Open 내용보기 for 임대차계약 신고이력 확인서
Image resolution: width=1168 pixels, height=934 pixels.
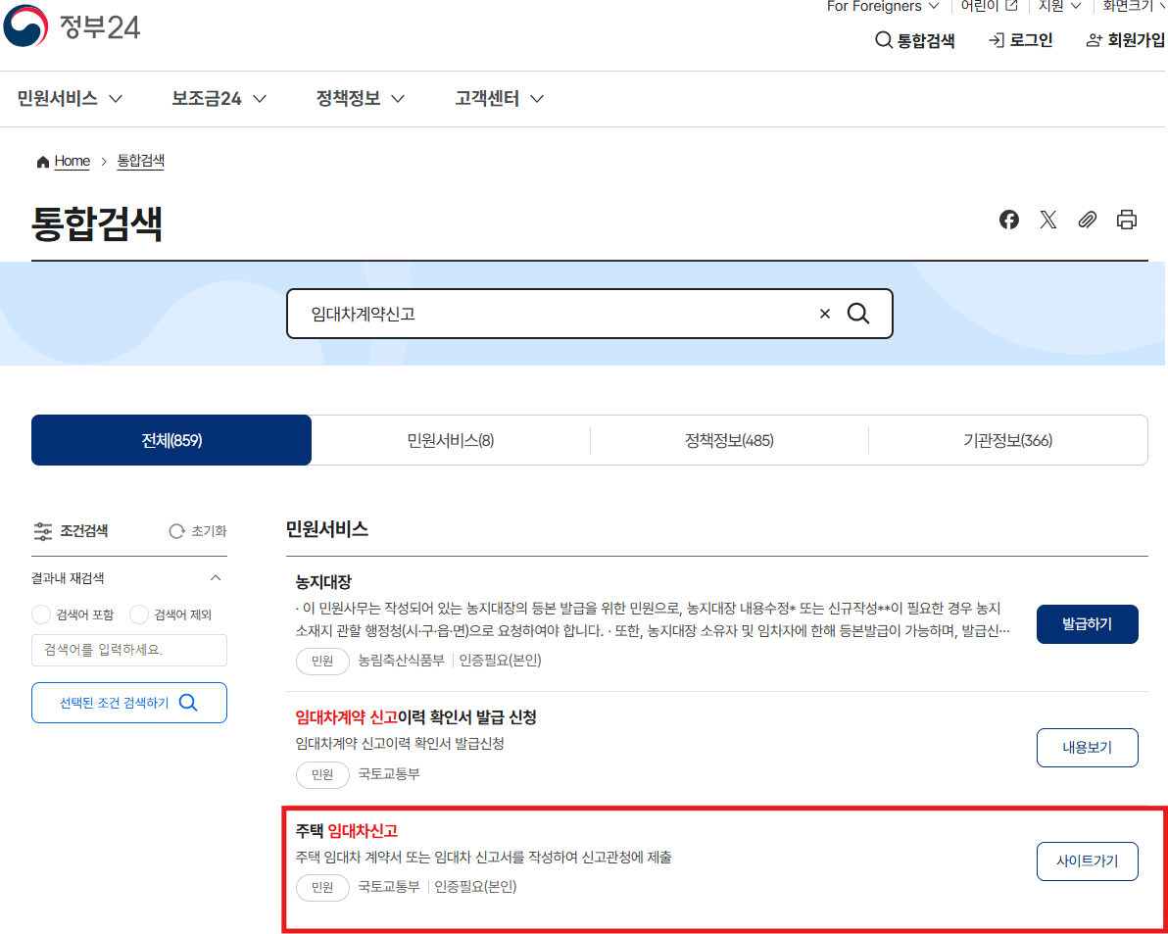pyautogui.click(x=1087, y=747)
